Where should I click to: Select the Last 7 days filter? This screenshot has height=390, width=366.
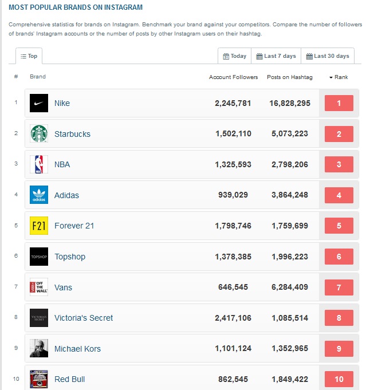(x=276, y=56)
